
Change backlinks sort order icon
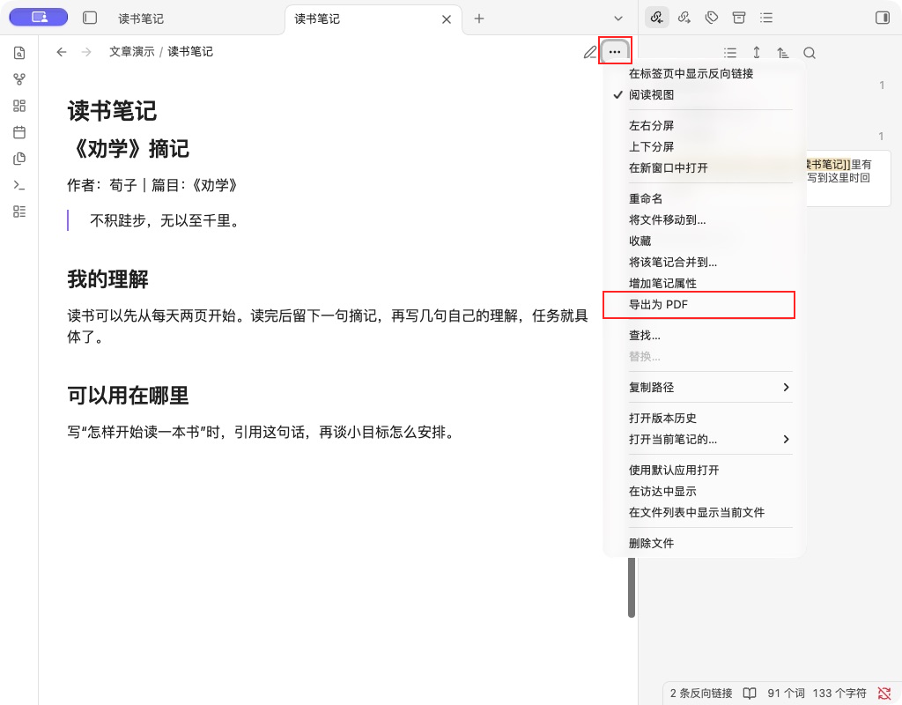pos(783,53)
